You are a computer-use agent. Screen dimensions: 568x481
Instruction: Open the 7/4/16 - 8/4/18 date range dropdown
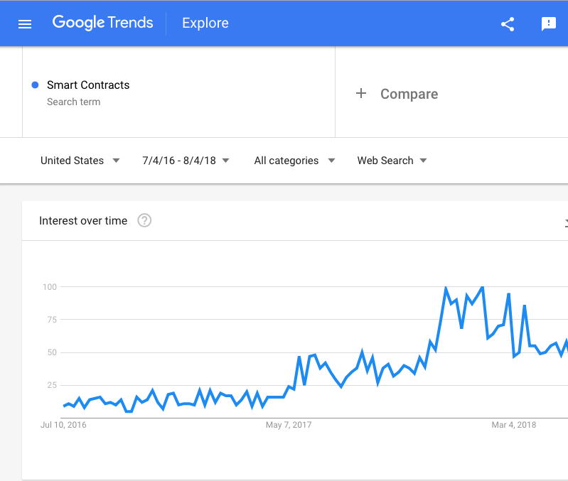(x=186, y=161)
